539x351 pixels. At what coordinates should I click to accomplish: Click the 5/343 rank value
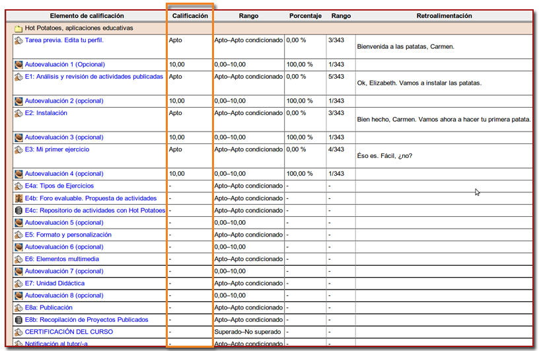click(x=336, y=77)
